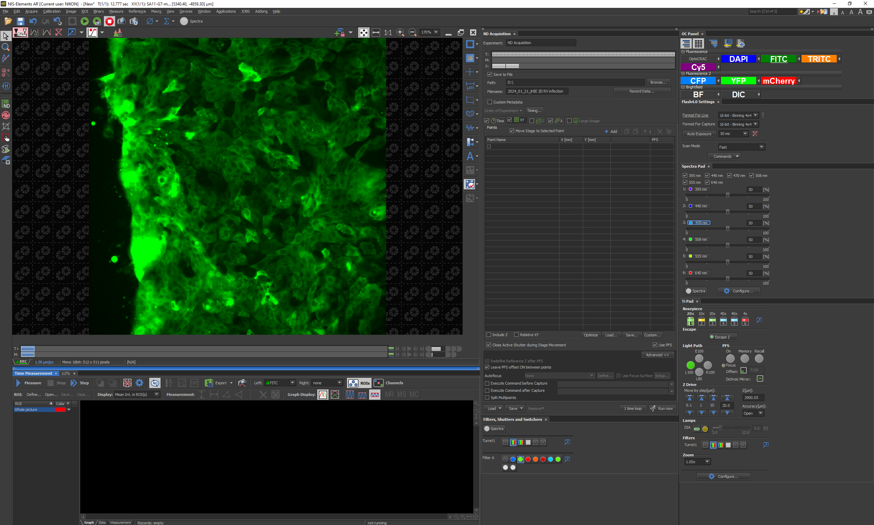Viewport: 874px width, 525px height.
Task: Switch to the LUTs tab
Action: tap(66, 373)
